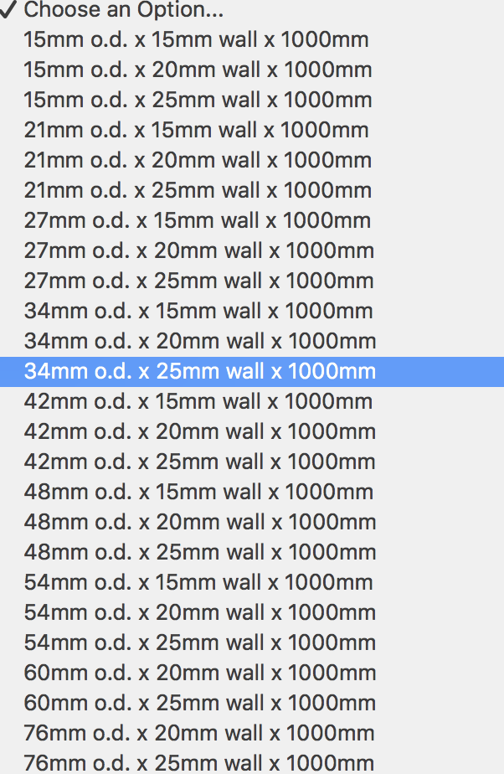Pick 42mm o.d. x 15mm wall option

coord(199,401)
